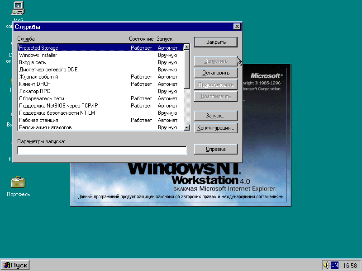Image resolution: width=362 pixels, height=271 pixels.
Task: Select the Портфель briefcase icon on desktop
Action: (x=18, y=182)
